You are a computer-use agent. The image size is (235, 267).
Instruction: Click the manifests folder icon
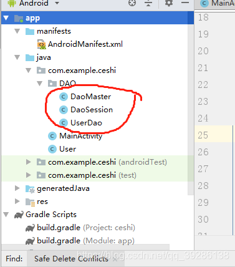coord(30,32)
